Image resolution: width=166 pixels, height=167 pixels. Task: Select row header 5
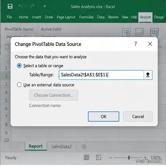coord(6,100)
